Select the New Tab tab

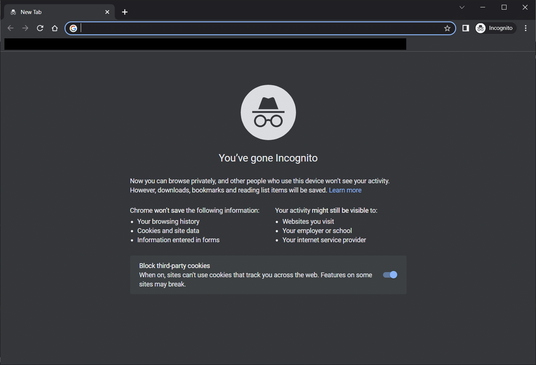[x=59, y=12]
